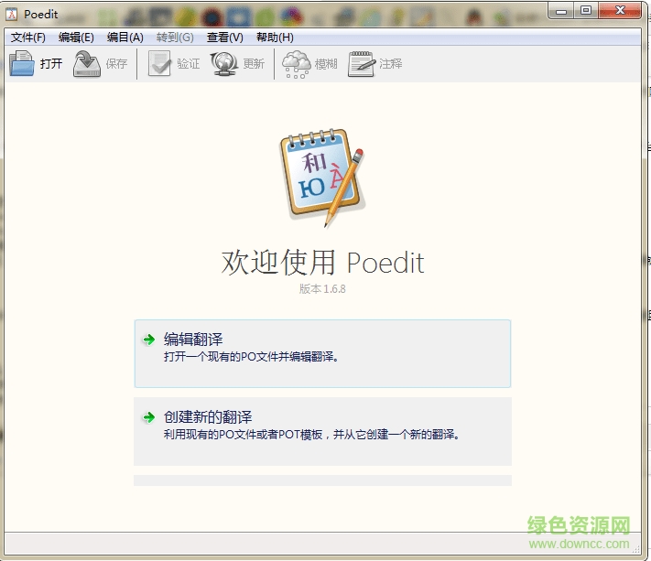Click the Poedit title bar app icon

point(11,14)
